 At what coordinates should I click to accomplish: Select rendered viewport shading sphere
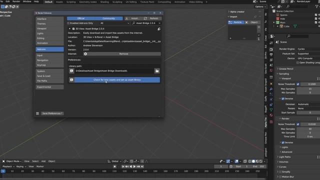click(x=261, y=161)
